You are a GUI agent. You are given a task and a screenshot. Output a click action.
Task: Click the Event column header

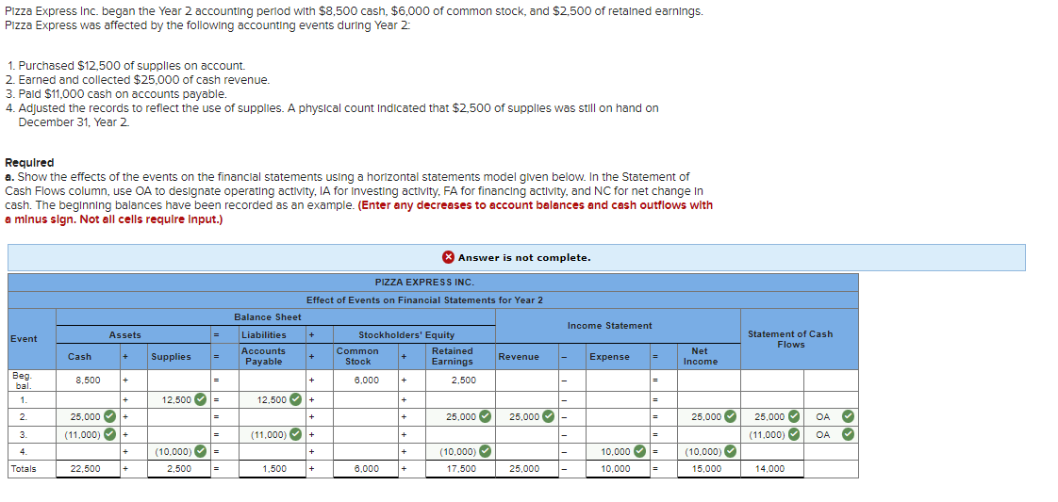tap(24, 339)
